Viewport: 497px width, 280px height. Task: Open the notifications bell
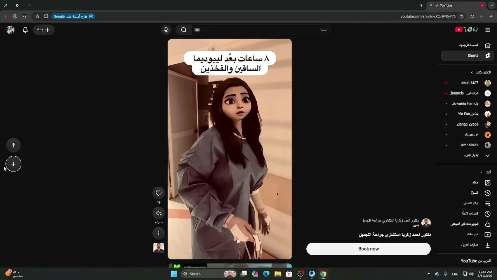25,30
